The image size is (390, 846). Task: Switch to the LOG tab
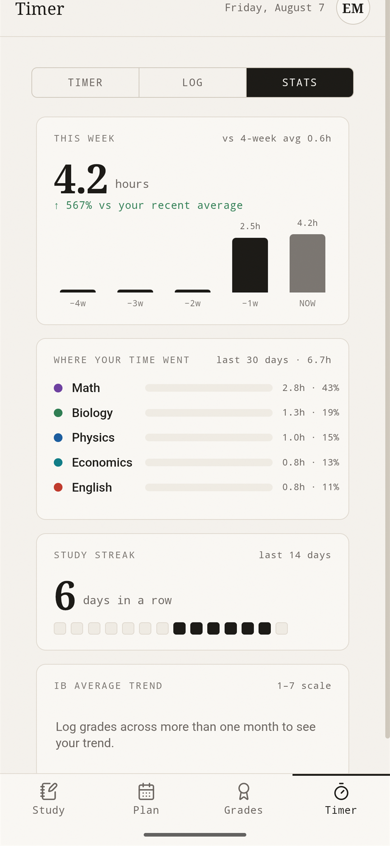pyautogui.click(x=193, y=82)
